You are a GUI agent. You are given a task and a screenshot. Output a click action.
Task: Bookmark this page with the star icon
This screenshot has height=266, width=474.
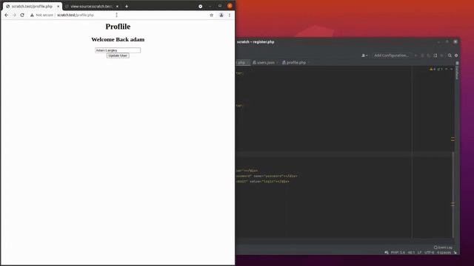(x=211, y=15)
